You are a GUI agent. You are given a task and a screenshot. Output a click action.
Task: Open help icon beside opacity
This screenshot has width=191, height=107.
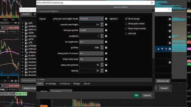click(x=106, y=71)
